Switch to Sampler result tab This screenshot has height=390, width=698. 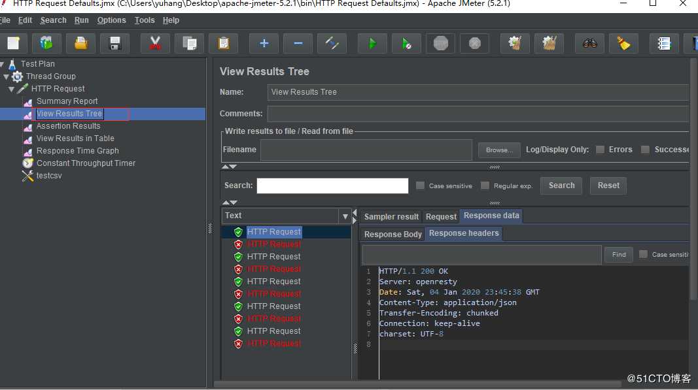[x=391, y=217]
